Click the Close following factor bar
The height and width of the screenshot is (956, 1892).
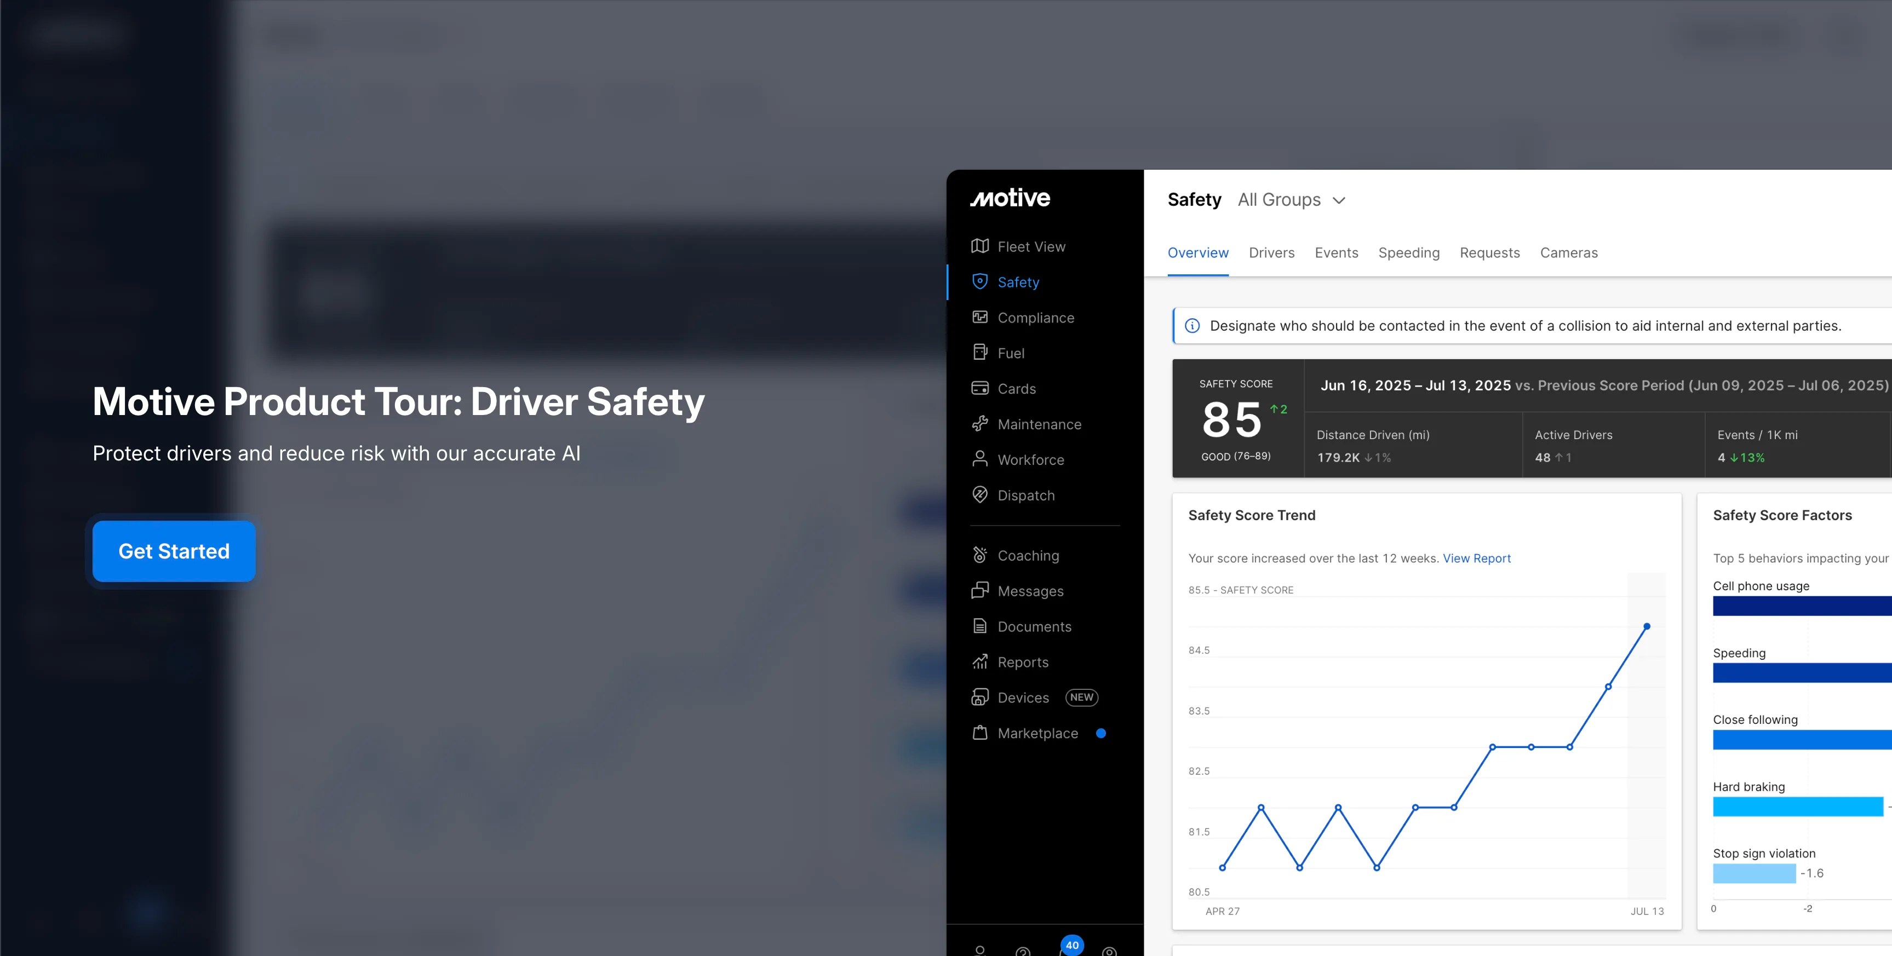click(x=1802, y=739)
